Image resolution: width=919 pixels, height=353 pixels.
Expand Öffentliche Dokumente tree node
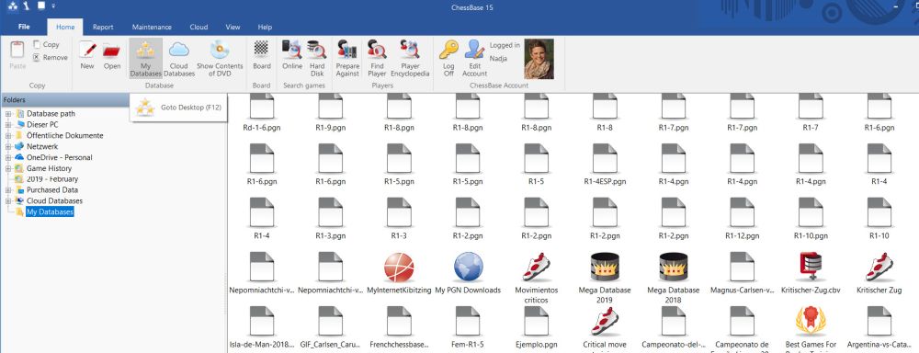click(x=8, y=135)
